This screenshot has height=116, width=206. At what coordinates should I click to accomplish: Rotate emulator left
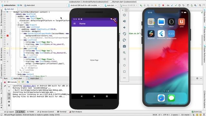coord(124,34)
